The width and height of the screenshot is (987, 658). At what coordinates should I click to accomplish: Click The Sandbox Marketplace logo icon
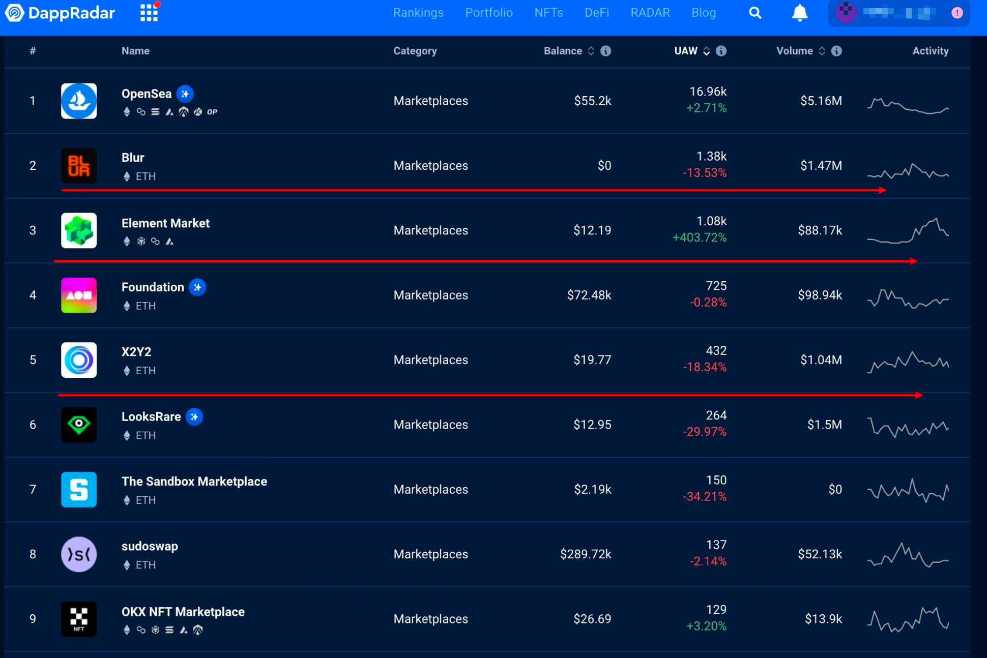click(x=79, y=489)
